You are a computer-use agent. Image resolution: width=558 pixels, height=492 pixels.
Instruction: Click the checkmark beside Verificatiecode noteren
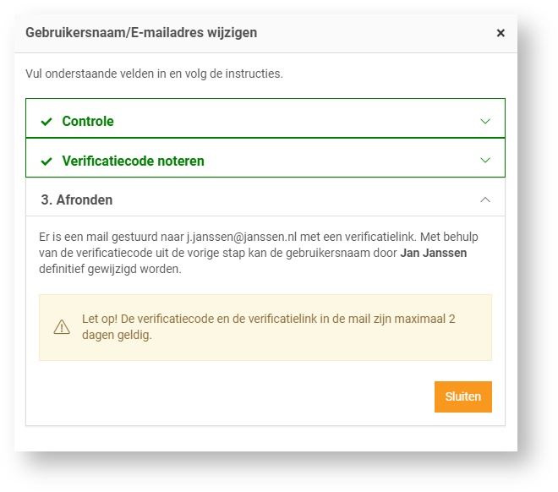(x=46, y=161)
